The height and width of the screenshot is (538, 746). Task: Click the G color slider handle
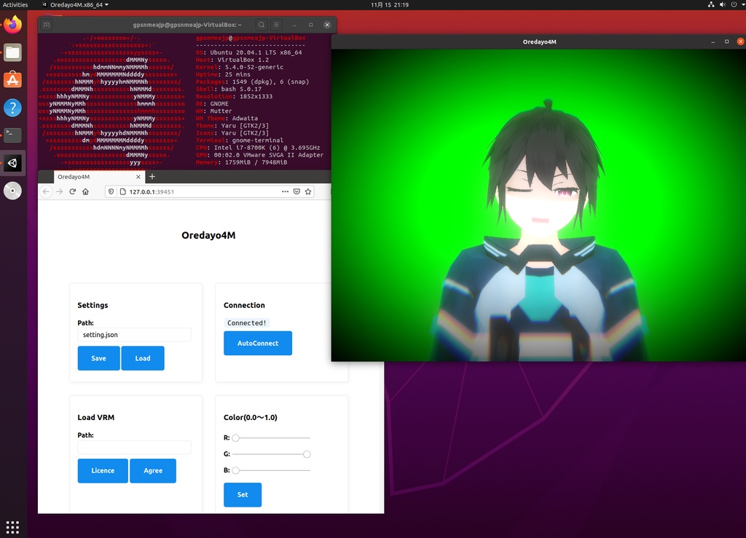(x=306, y=454)
